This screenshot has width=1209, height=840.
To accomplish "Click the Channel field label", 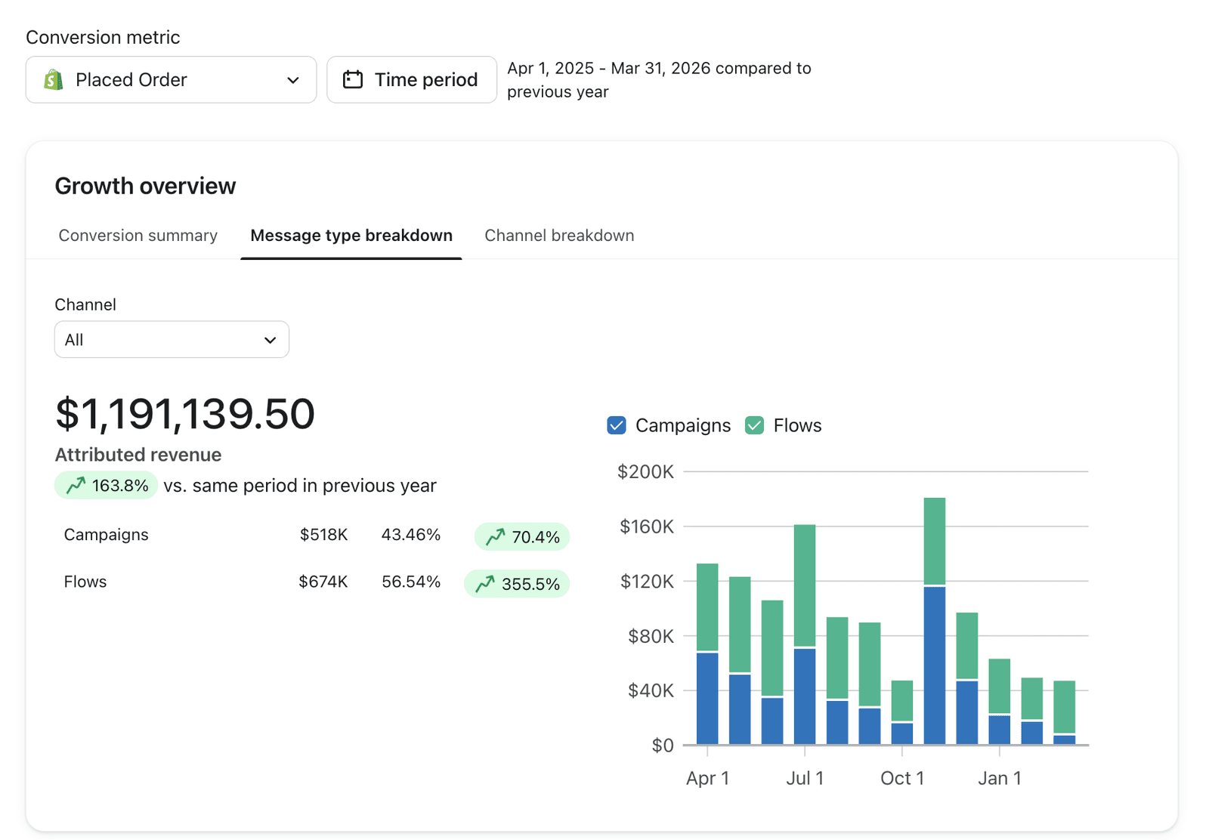I will [85, 304].
